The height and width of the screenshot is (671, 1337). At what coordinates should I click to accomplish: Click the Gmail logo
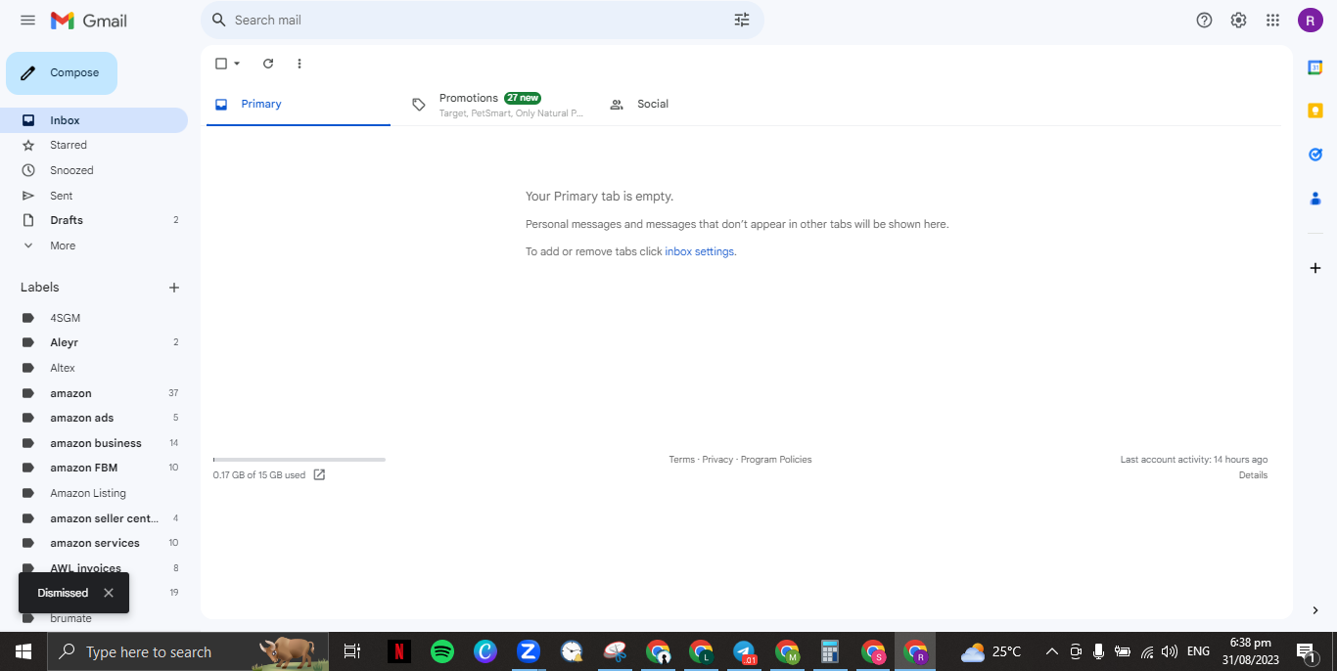[x=88, y=21]
